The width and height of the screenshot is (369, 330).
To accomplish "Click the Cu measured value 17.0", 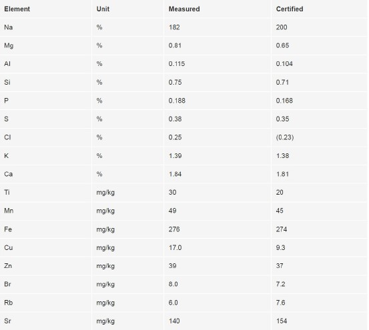I will pyautogui.click(x=175, y=247).
